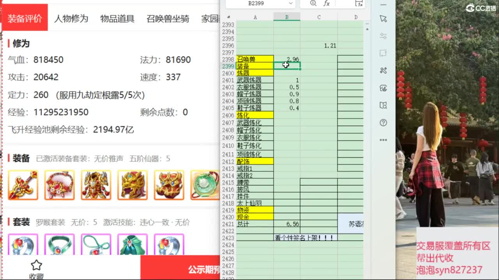This screenshot has height=280, width=499.
Task: Click the value 0.9 next to 帽子炼器
Action: click(x=287, y=94)
